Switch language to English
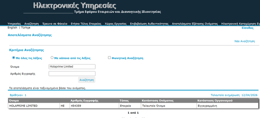260x118 pixels. click(12, 28)
